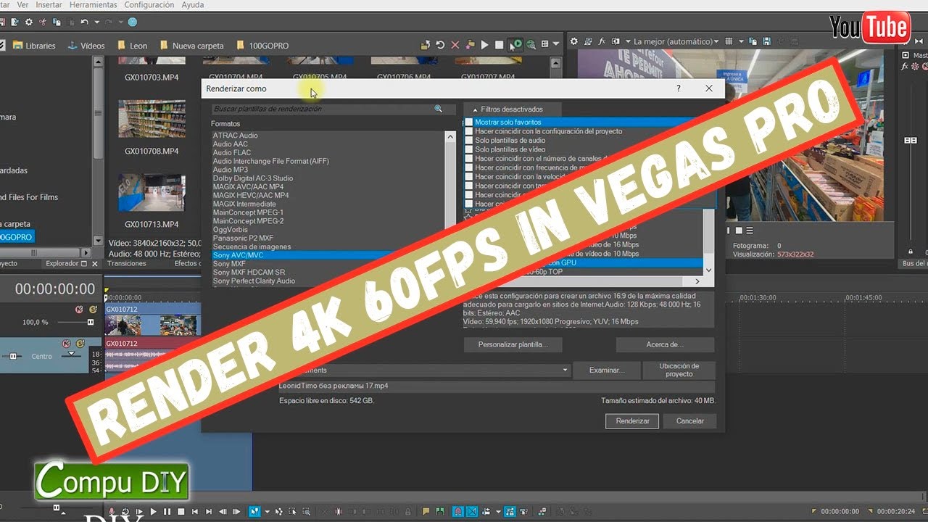Select the GX010713.MP4 thumbnail

pyautogui.click(x=152, y=192)
